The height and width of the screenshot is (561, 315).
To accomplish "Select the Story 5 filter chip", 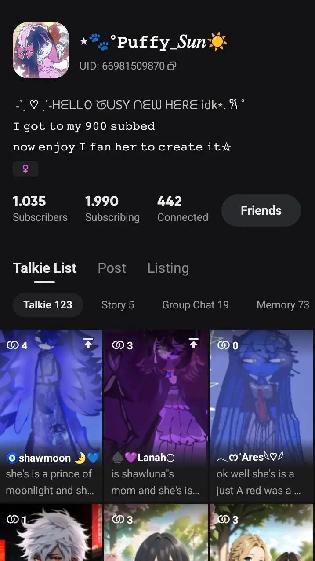I will coord(117,305).
